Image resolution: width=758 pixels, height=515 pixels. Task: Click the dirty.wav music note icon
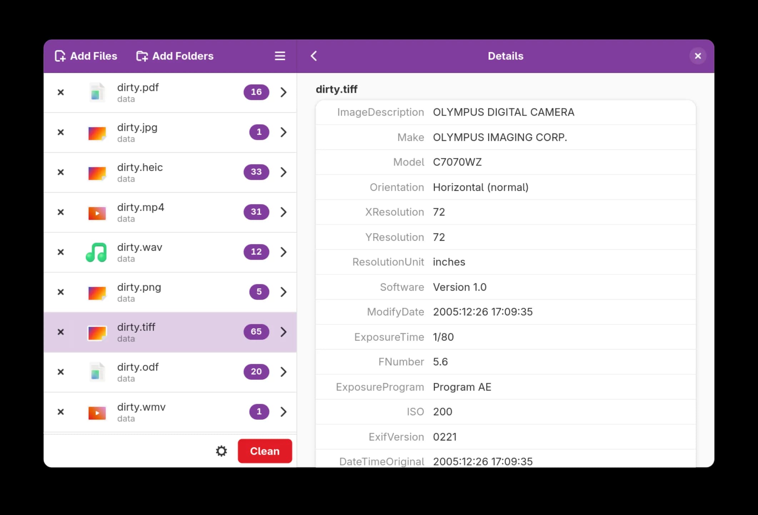pos(96,252)
